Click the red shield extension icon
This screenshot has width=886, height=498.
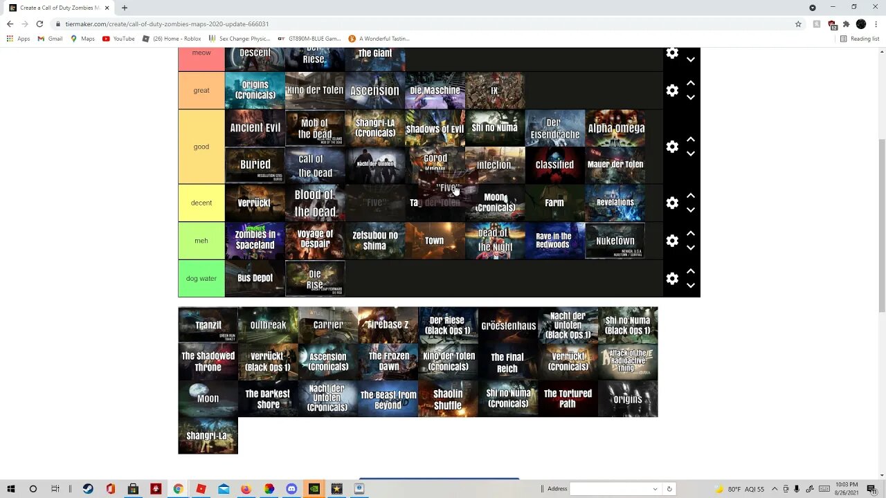click(832, 24)
